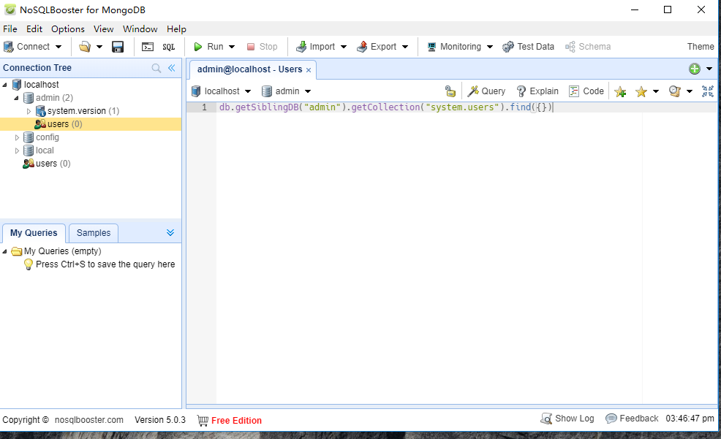The image size is (721, 439).
Task: Click the Explain button
Action: [537, 91]
